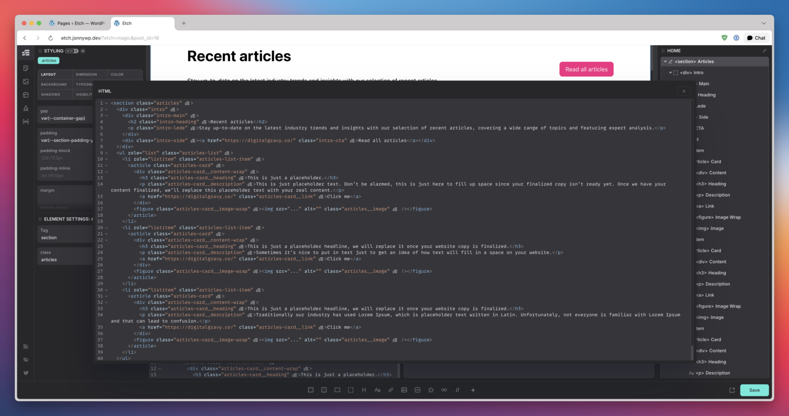Click the Etch logo icon in left sidebar
This screenshot has width=789, height=416.
tap(26, 52)
